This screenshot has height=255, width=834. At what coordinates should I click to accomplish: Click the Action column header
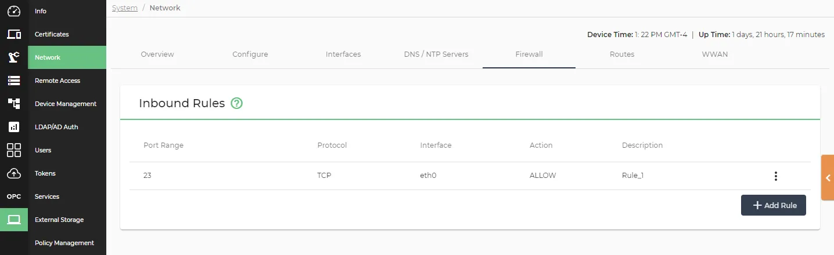tap(541, 145)
